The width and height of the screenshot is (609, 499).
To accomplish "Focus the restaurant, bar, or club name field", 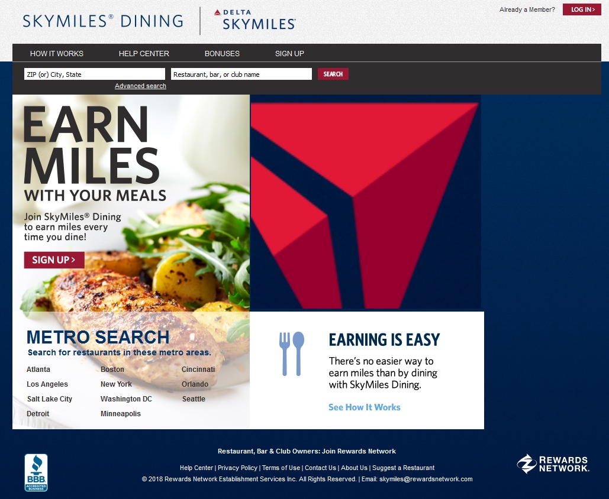I will click(x=241, y=74).
